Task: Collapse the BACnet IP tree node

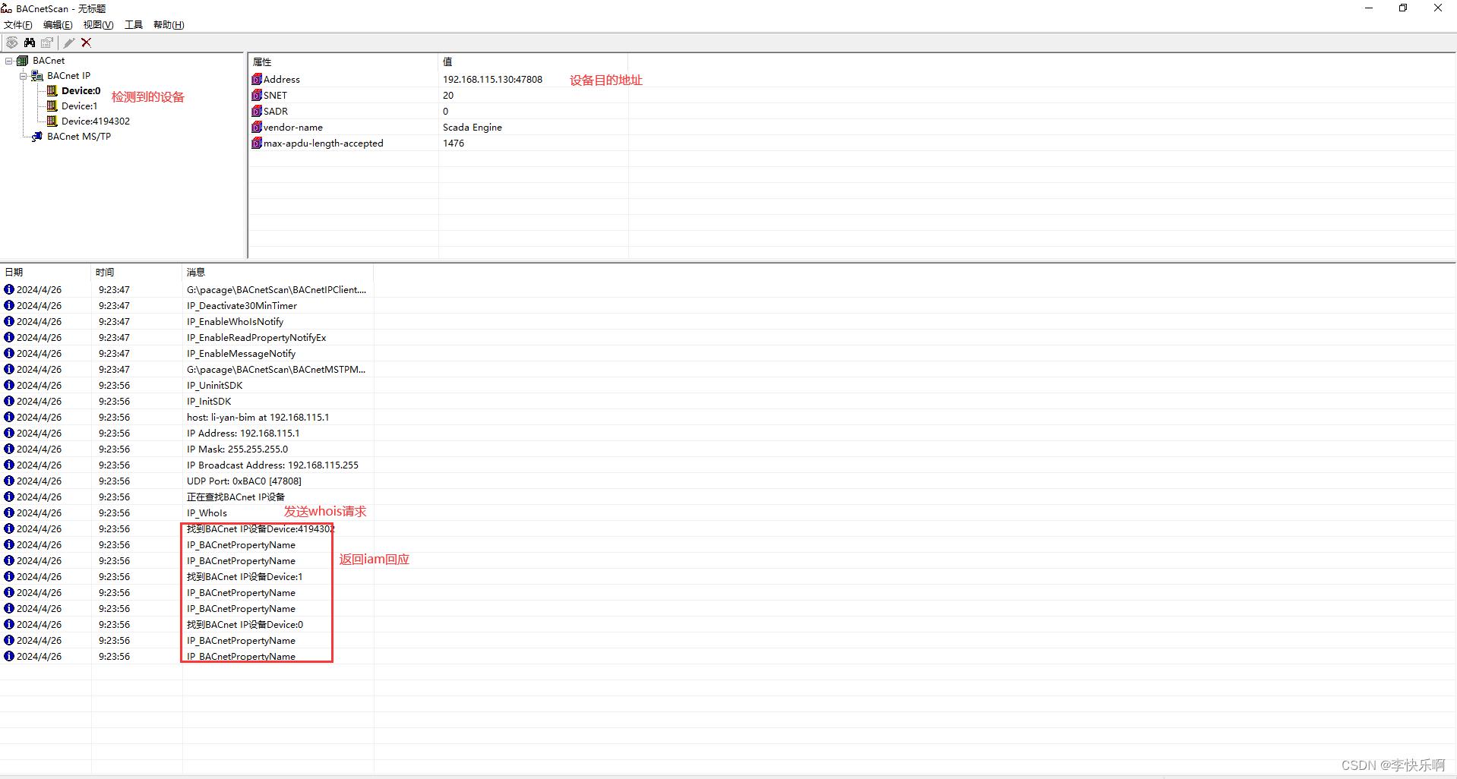Action: point(24,76)
